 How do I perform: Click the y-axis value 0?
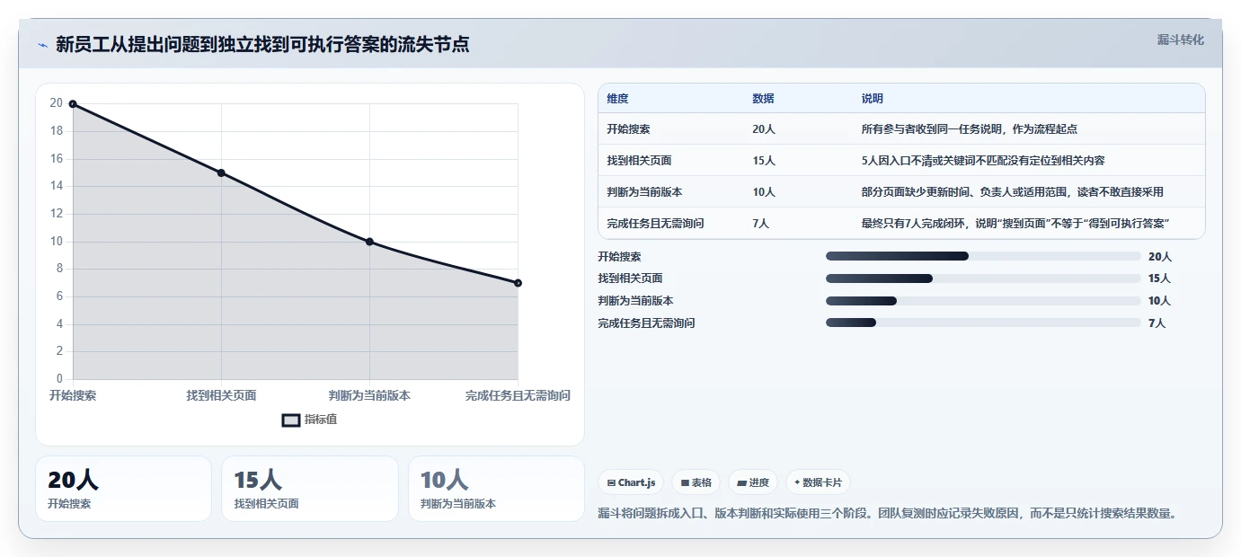tap(59, 379)
